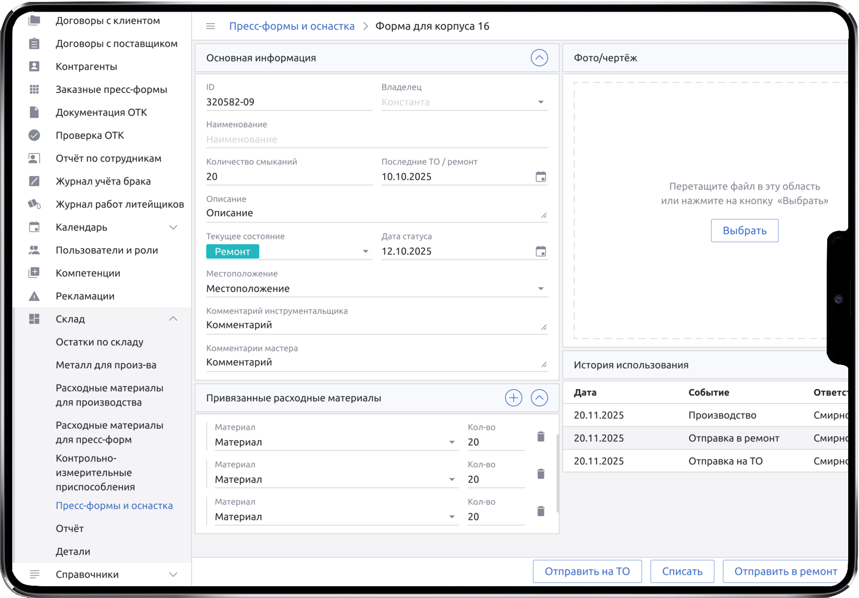Collapse the Привязанные расходные материалы section

point(540,397)
